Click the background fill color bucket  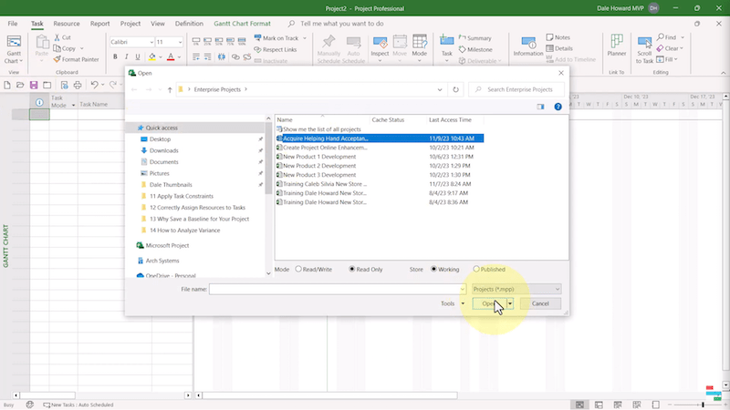click(x=151, y=56)
